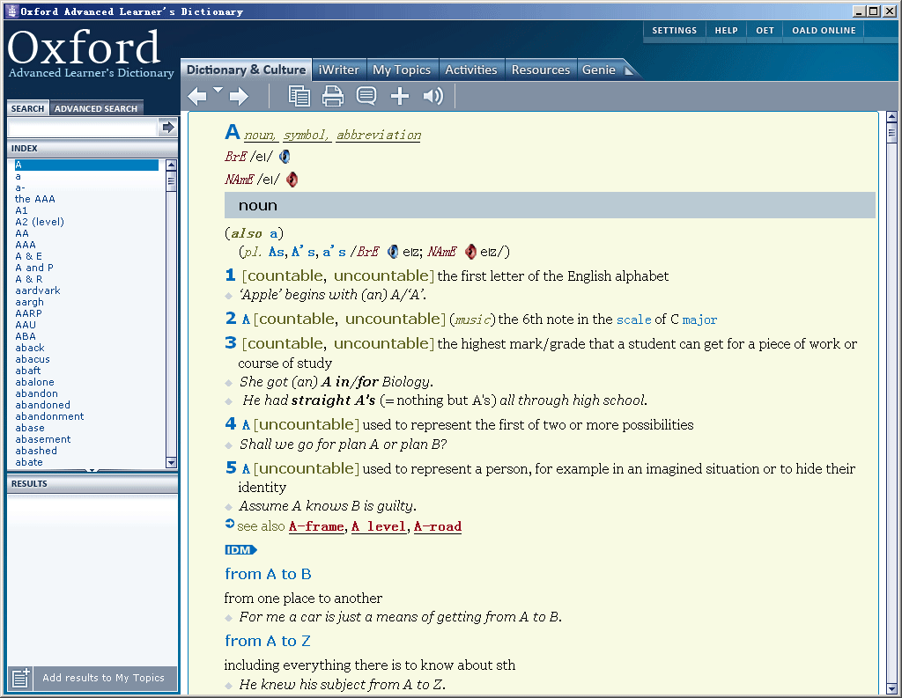902x698 pixels.
Task: Play the NAmE pronunciation of A
Action: coord(292,180)
